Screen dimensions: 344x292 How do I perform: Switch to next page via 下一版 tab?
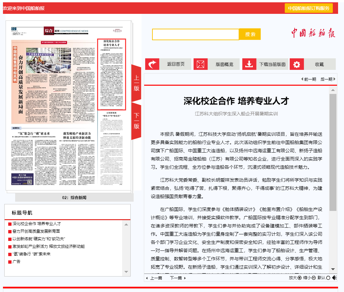(136, 121)
